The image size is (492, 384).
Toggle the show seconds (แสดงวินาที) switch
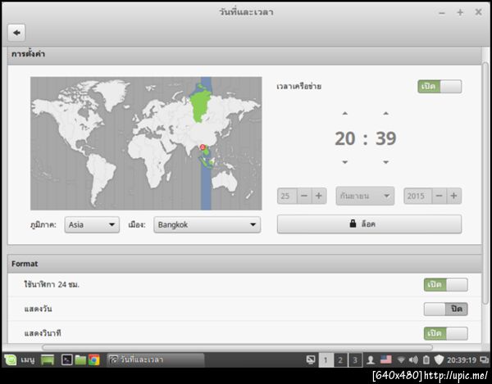point(445,333)
